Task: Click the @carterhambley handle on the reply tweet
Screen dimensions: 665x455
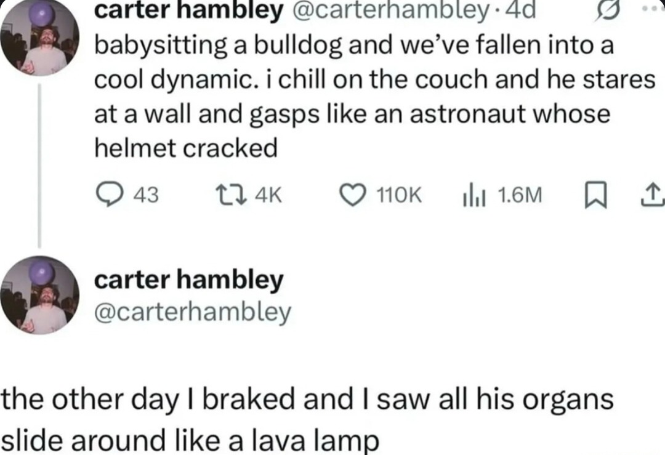Action: click(x=193, y=313)
